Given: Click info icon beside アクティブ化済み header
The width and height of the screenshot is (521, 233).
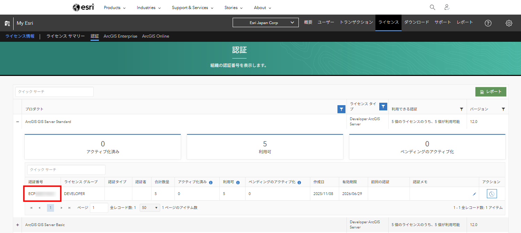Looking at the screenshot, I should (211, 182).
